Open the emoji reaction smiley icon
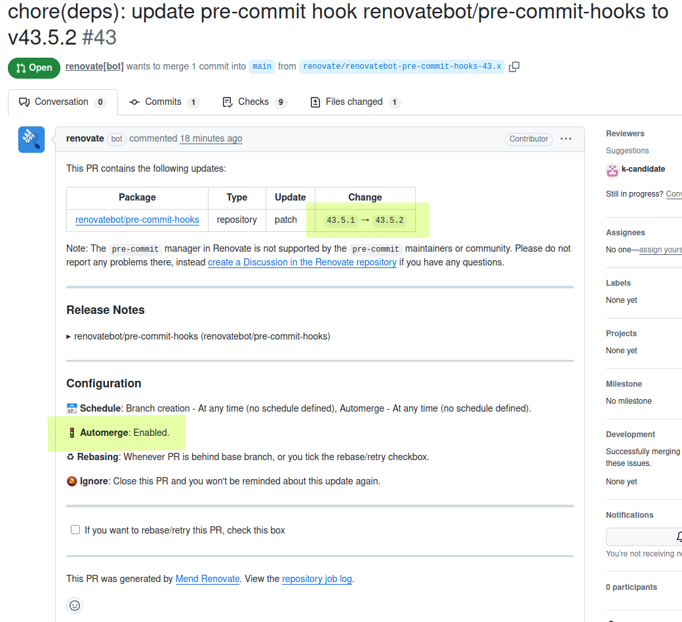The image size is (682, 622). [x=75, y=606]
